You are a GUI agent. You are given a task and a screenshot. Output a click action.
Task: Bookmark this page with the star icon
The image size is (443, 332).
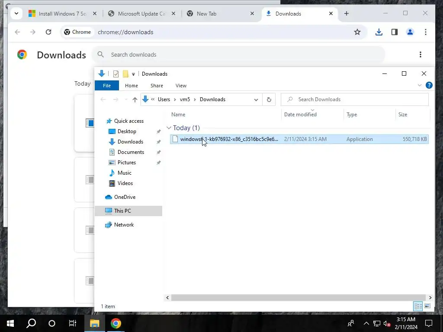click(x=357, y=32)
